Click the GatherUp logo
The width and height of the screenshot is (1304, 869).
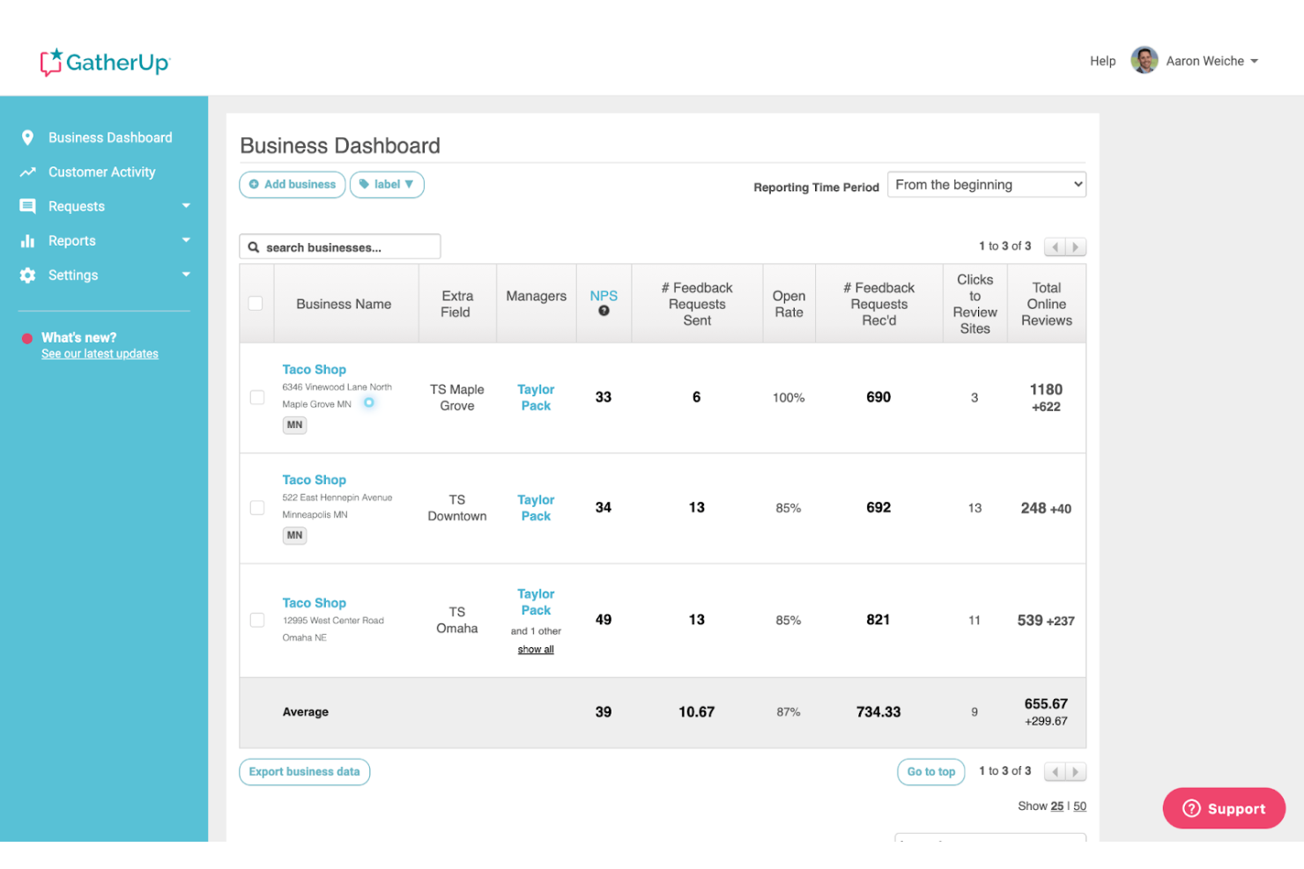105,62
